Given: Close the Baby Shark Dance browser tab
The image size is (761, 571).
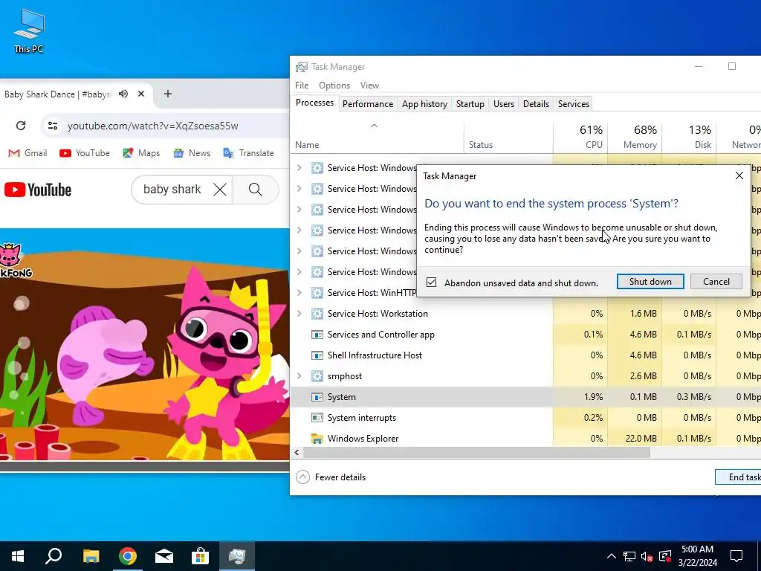Looking at the screenshot, I should coord(141,94).
